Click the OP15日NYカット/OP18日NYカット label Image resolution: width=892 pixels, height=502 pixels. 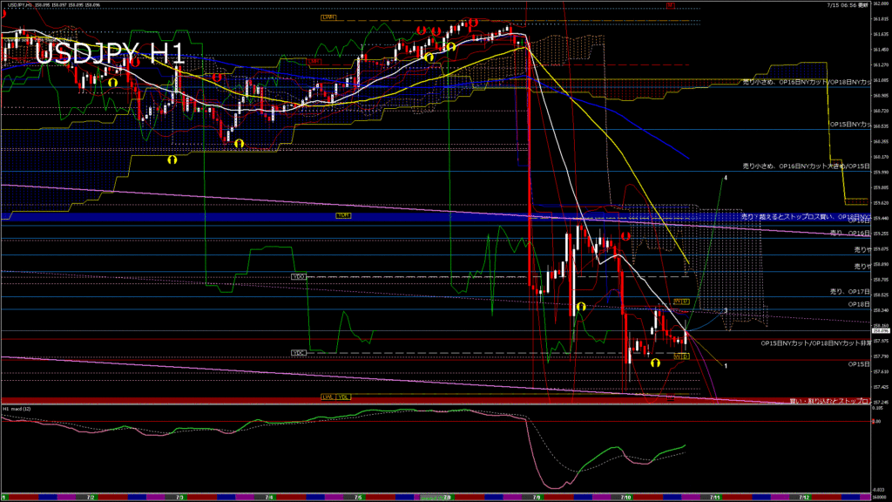814,343
